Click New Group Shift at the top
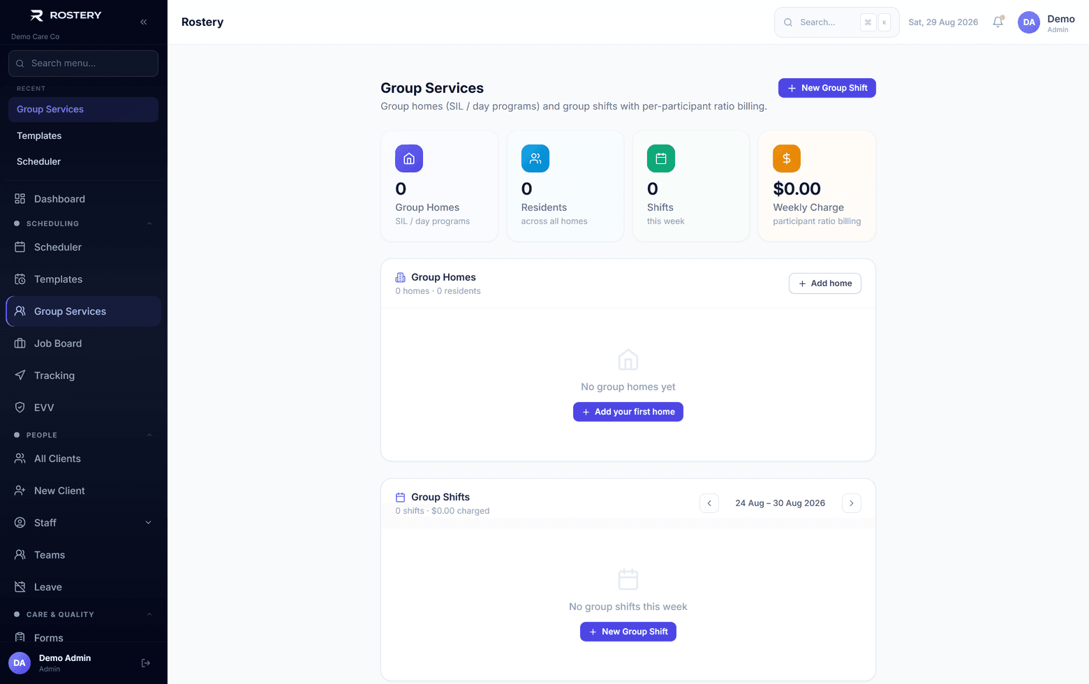 (x=827, y=88)
